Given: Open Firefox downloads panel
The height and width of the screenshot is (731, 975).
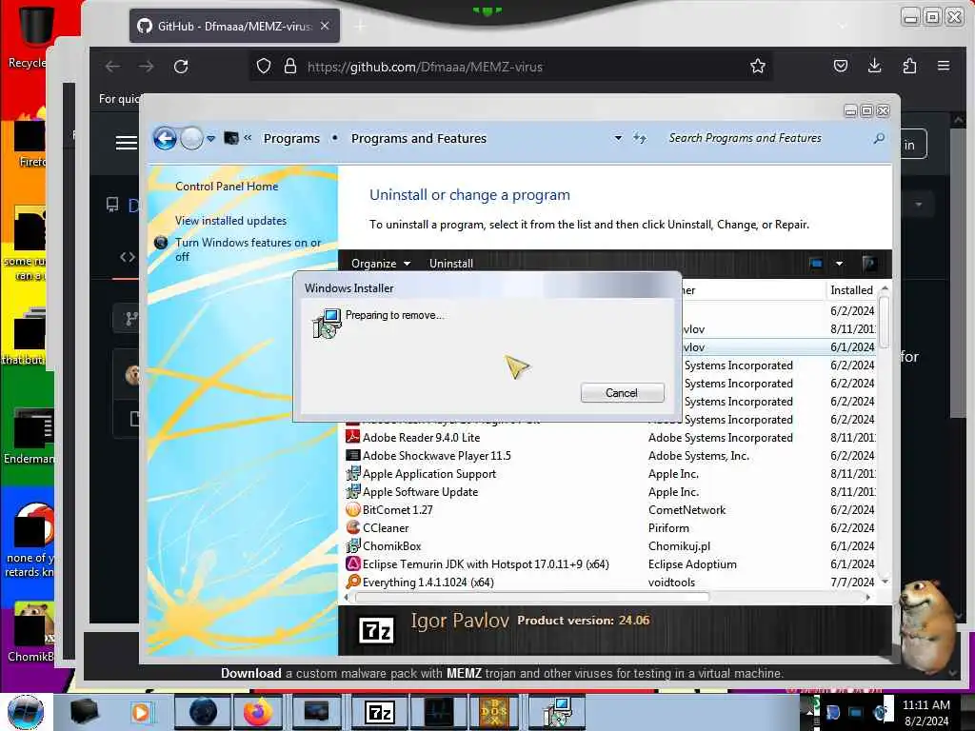Looking at the screenshot, I should coord(874,66).
